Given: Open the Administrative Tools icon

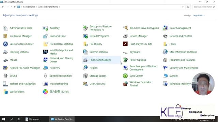Looking at the screenshot, I should pyautogui.click(x=5, y=28).
